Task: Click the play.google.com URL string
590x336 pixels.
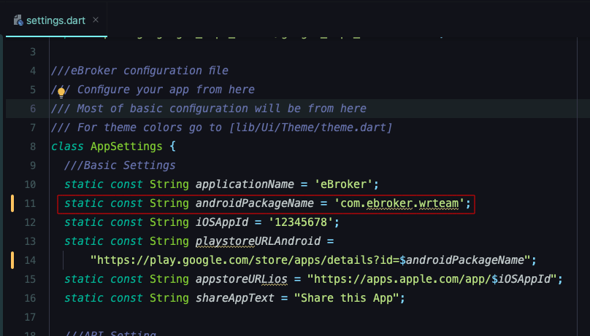Action: 310,260
